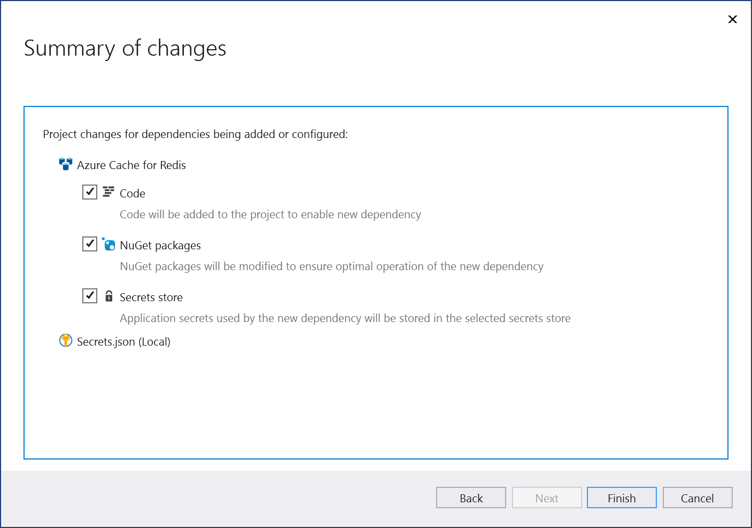752x528 pixels.
Task: Click Back to return to previous step
Action: click(x=471, y=498)
